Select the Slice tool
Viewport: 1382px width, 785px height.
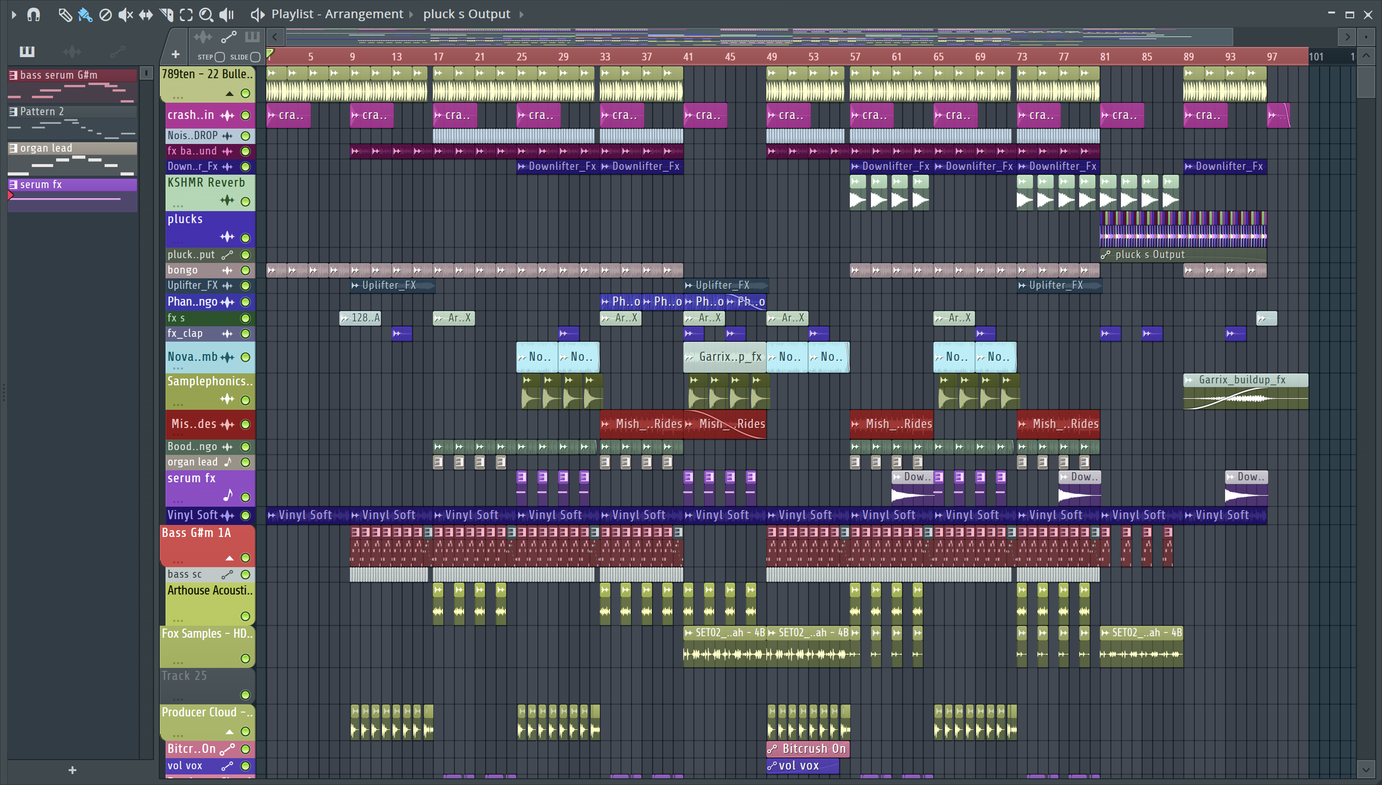[x=166, y=14]
